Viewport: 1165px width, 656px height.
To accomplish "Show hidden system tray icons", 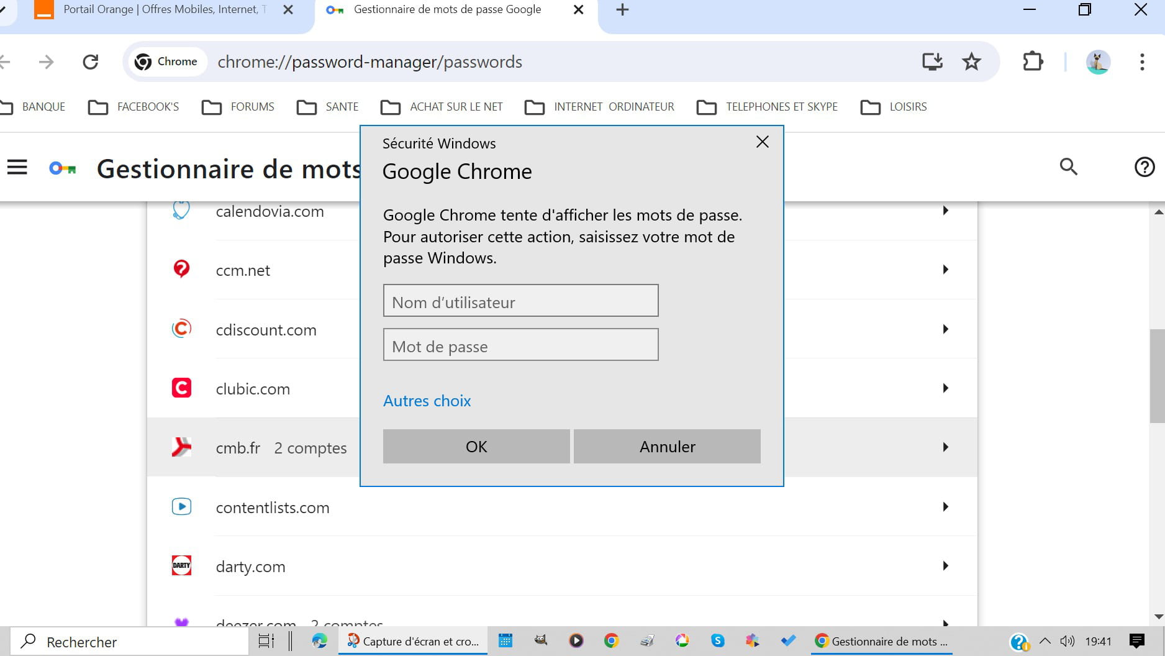I will (1045, 641).
